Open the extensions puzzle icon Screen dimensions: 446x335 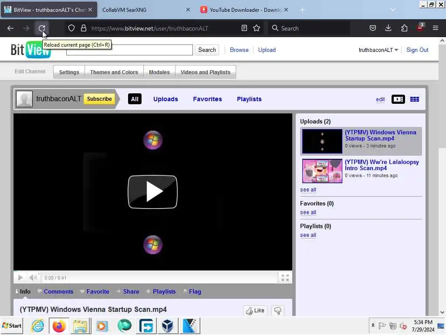click(404, 28)
